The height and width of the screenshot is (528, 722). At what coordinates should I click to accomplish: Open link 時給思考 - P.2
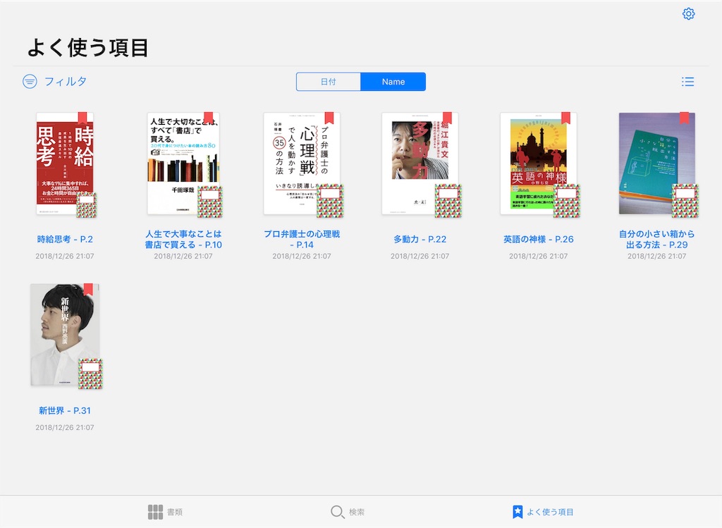(65, 240)
